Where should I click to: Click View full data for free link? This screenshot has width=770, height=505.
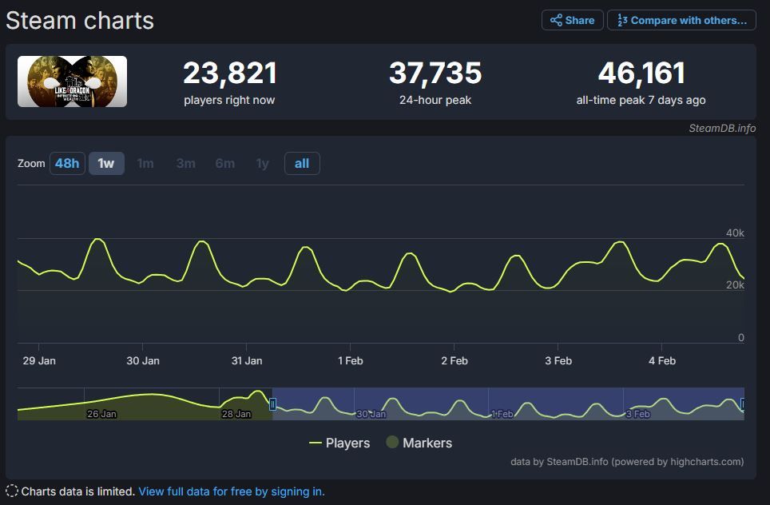pyautogui.click(x=232, y=491)
